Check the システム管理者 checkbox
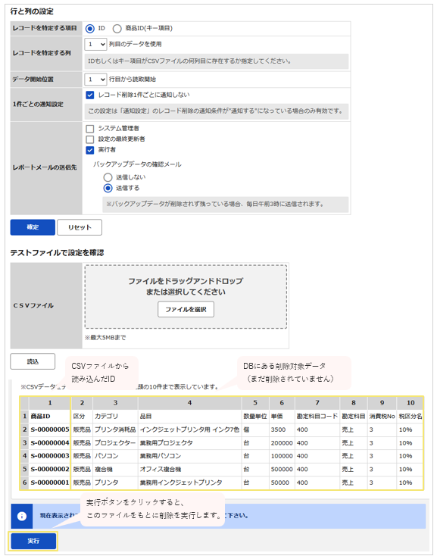Image resolution: width=437 pixels, height=556 pixels. (90, 128)
